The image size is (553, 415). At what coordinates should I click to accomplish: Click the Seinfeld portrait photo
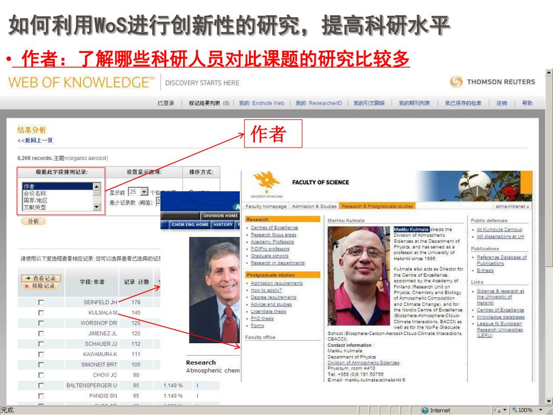(x=214, y=290)
